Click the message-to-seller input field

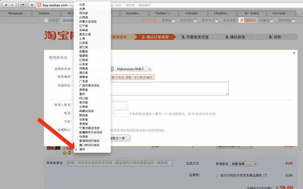(119, 163)
